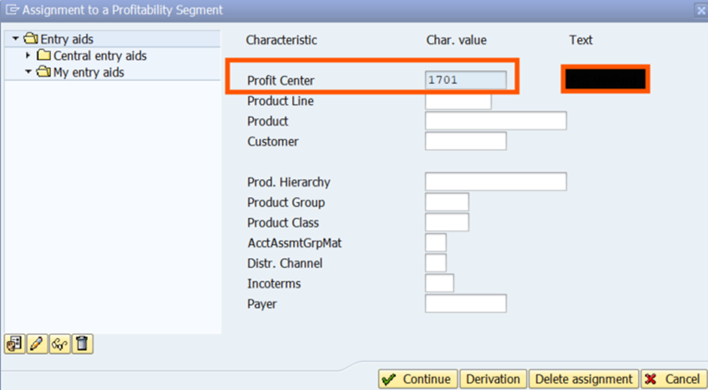Cancel the profitability segment assignment
Screen dimensions: 708x390
point(673,379)
